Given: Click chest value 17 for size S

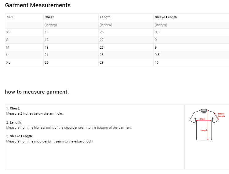Looking at the screenshot, I should [x=46, y=40].
